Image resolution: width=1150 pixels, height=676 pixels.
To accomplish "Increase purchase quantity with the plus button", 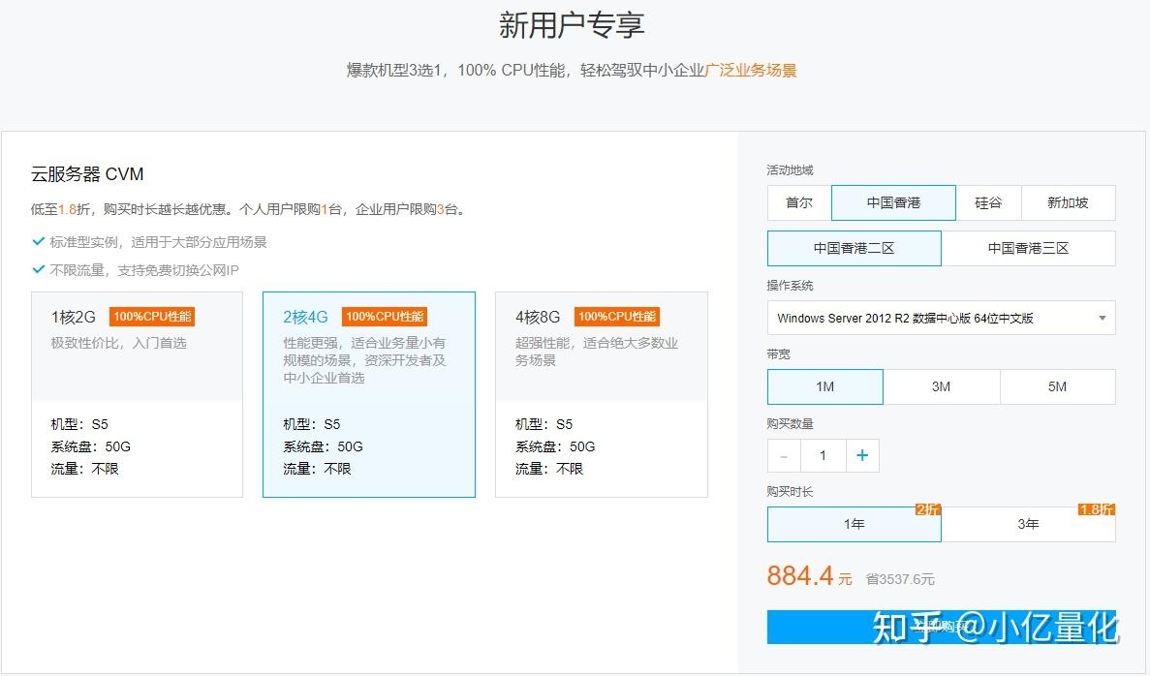I will [x=861, y=455].
